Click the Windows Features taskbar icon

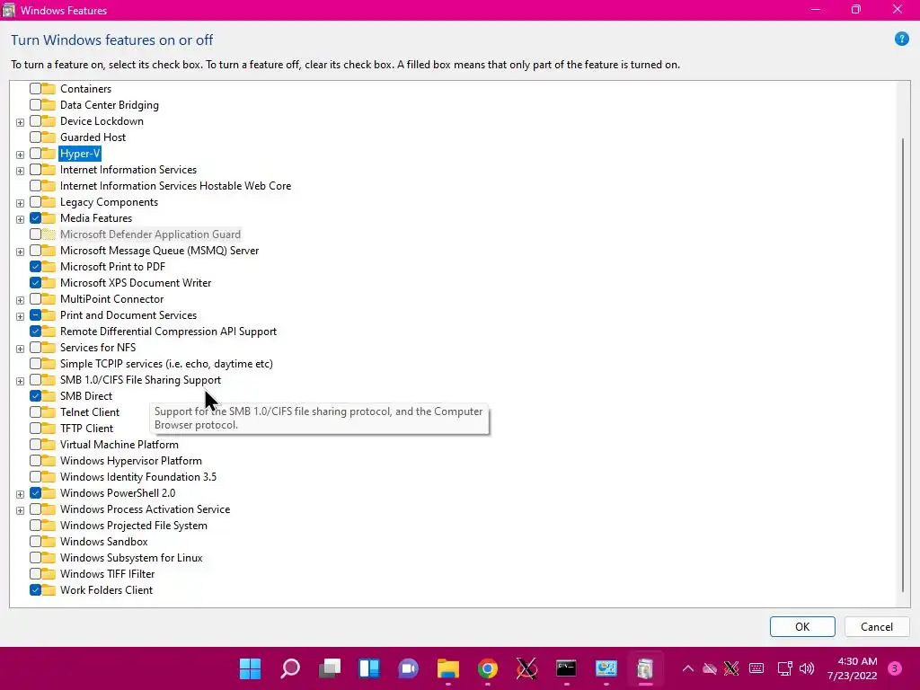point(645,668)
